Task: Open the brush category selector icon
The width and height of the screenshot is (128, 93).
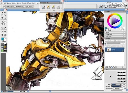Action: click(x=101, y=6)
